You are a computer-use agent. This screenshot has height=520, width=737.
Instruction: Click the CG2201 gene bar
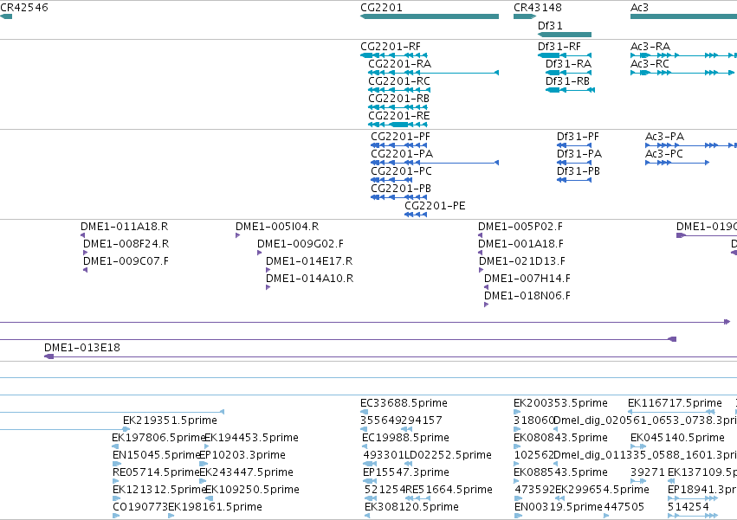[x=430, y=16]
